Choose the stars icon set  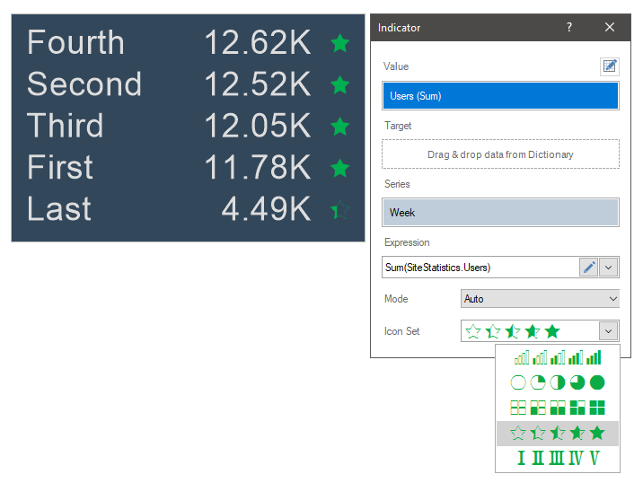558,434
